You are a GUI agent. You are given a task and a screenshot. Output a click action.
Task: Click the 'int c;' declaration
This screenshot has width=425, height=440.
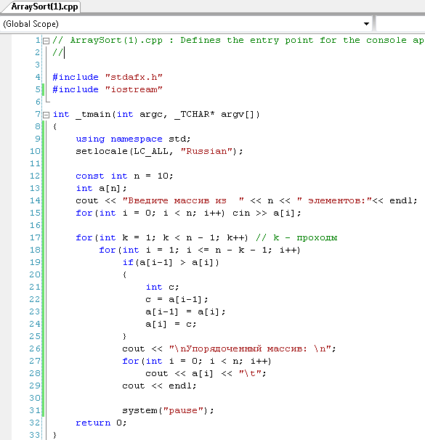(162, 287)
